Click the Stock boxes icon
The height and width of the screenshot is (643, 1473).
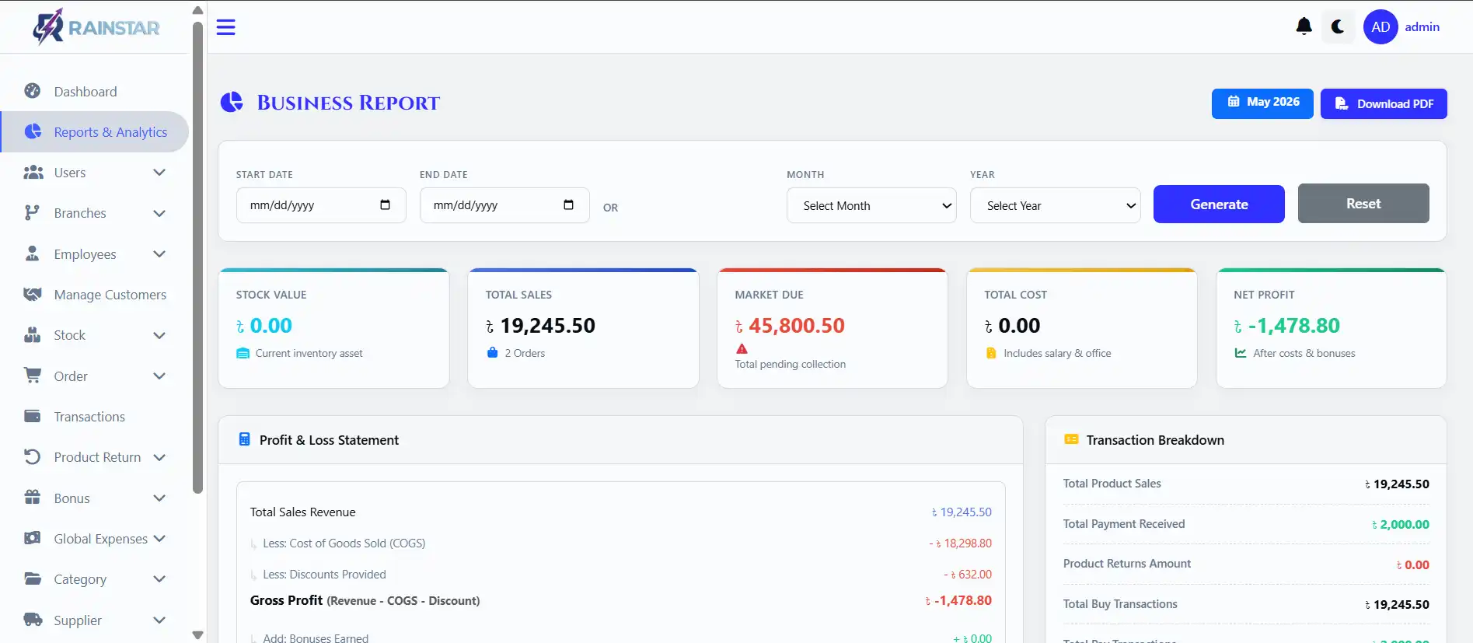point(33,335)
